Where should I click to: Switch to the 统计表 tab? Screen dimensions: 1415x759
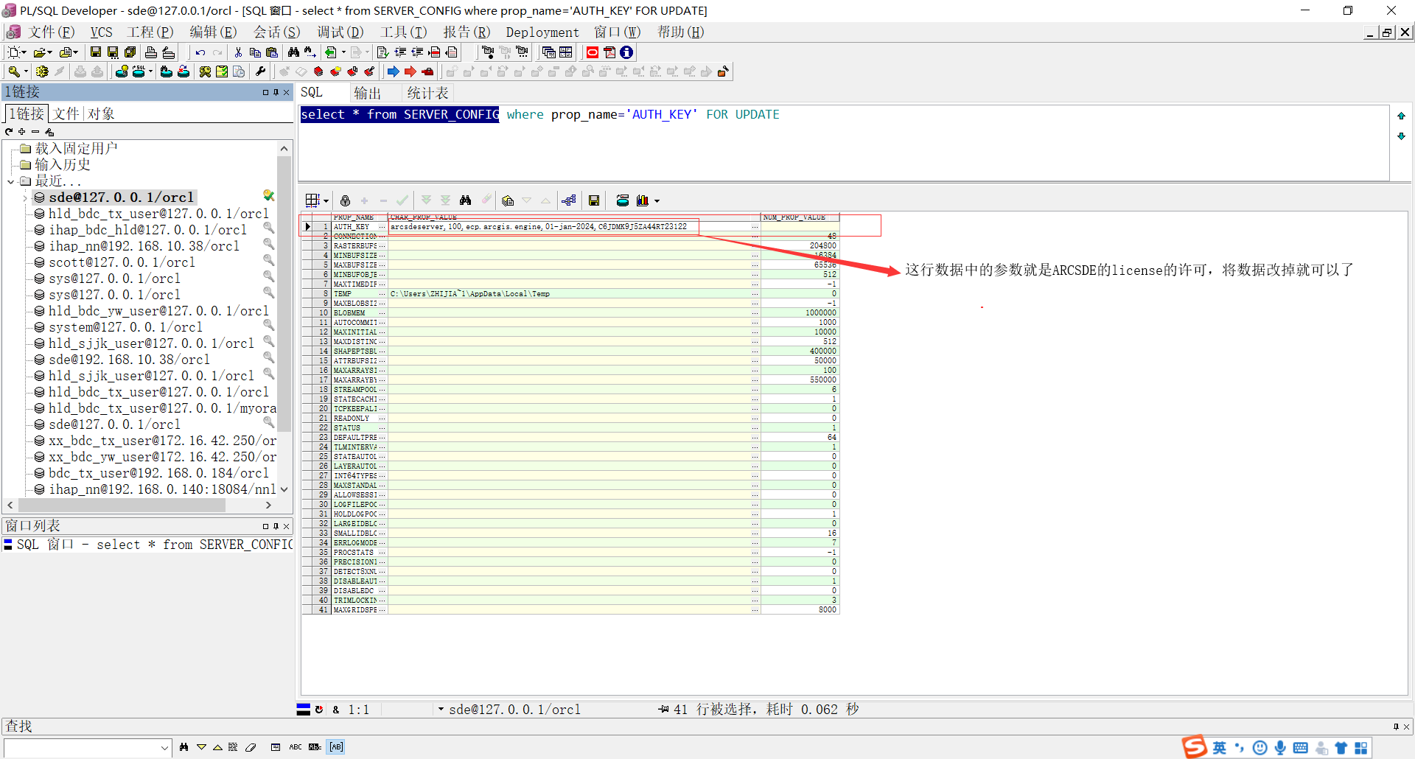pyautogui.click(x=427, y=93)
